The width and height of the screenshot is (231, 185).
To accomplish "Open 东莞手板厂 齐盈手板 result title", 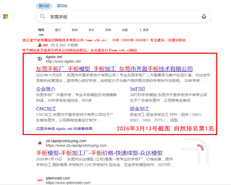I will coord(114,69).
